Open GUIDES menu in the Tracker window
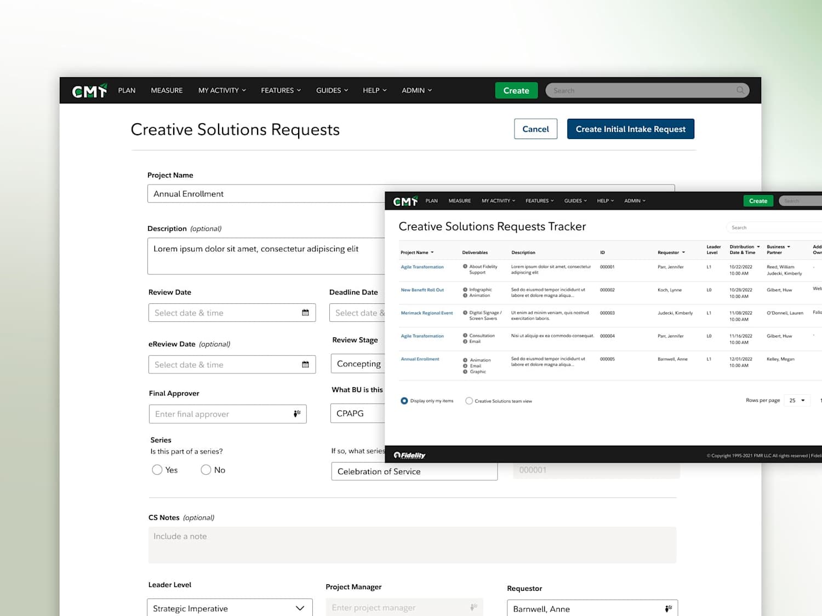This screenshot has height=616, width=822. [x=575, y=201]
